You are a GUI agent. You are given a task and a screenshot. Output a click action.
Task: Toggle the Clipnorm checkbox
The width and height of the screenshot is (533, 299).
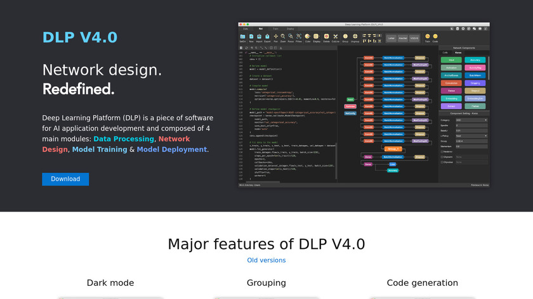click(x=442, y=157)
